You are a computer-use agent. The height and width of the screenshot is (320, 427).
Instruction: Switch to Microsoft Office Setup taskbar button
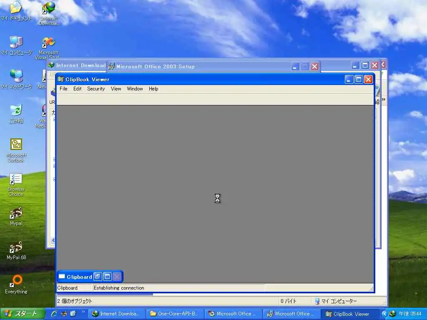pos(291,314)
